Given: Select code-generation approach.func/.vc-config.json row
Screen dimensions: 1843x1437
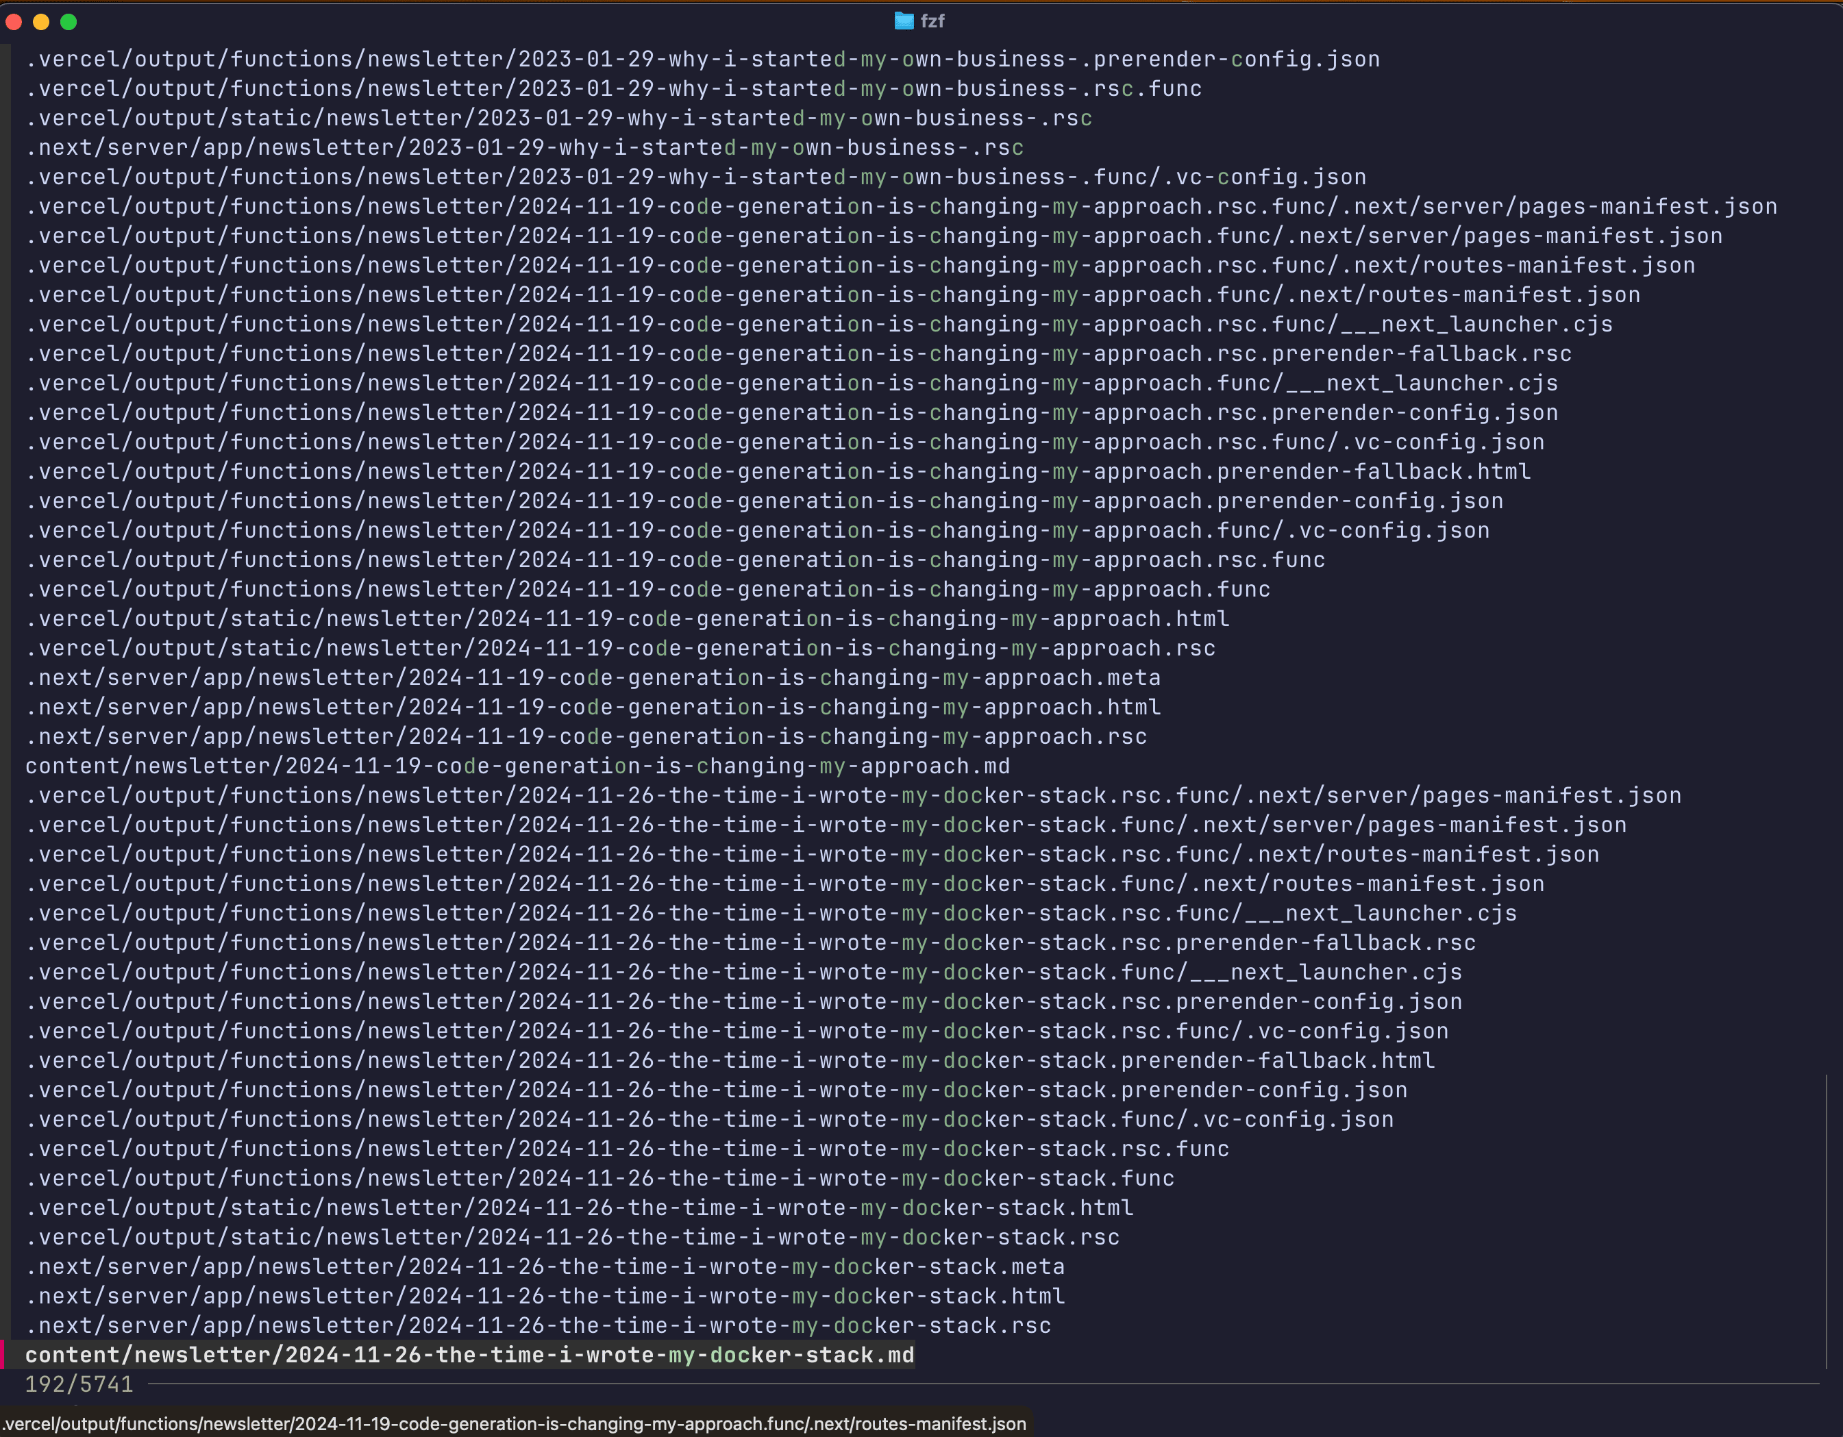Looking at the screenshot, I should click(758, 531).
